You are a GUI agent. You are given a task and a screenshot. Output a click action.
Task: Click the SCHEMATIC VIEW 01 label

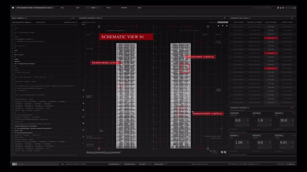click(x=126, y=37)
